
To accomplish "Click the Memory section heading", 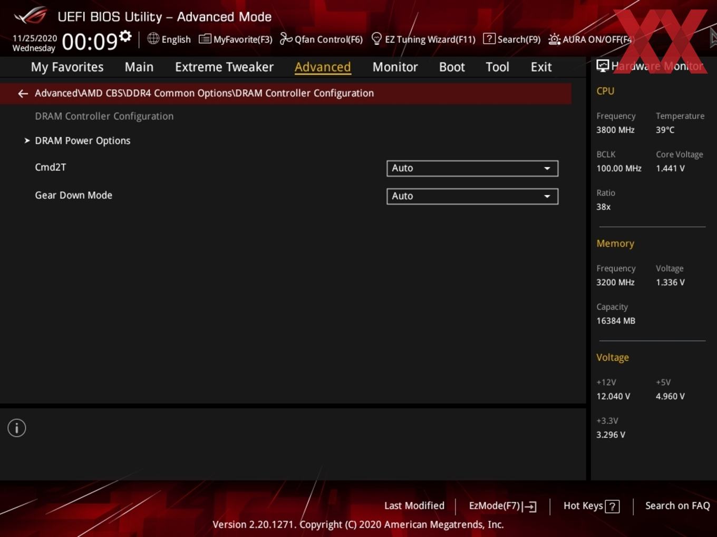I will (615, 244).
